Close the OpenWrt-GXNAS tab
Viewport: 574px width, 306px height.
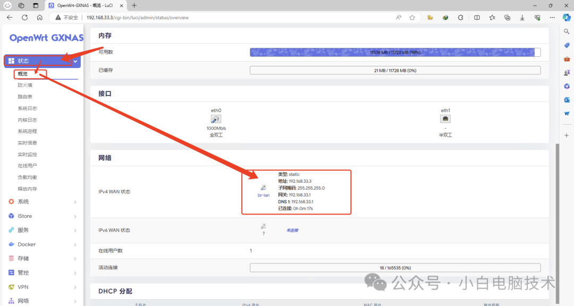(122, 5)
